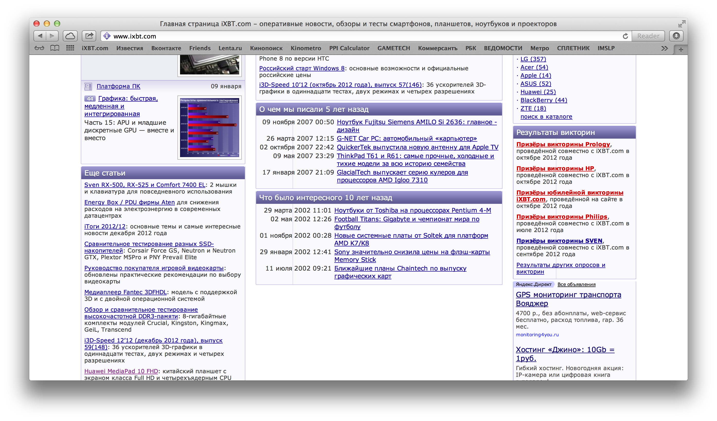Click the Safari back arrow button

(x=40, y=36)
